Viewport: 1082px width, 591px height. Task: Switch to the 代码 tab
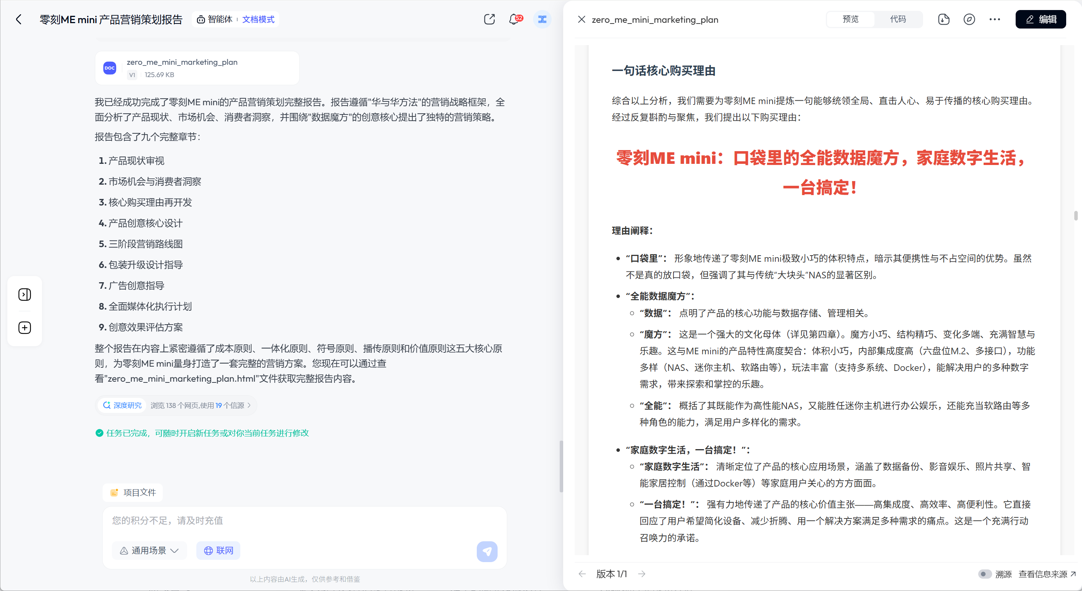pos(898,19)
